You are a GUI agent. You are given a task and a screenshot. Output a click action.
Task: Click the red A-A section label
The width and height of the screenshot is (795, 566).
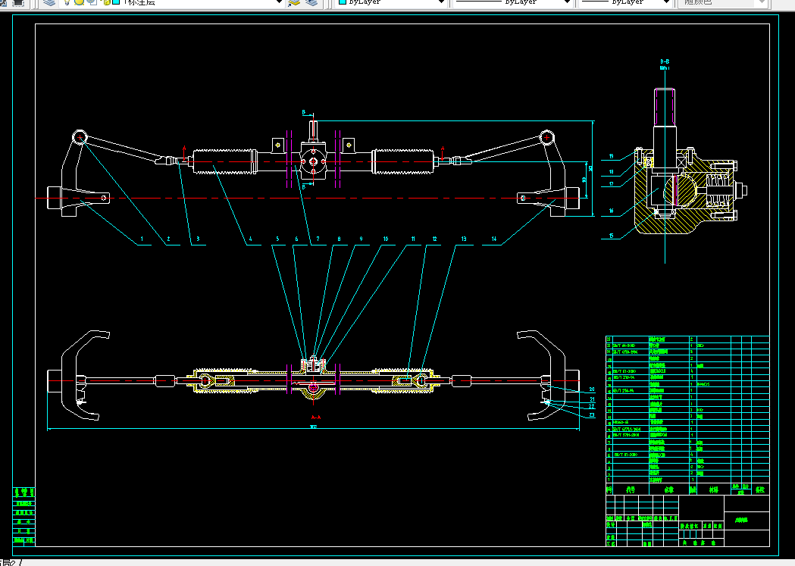coord(315,417)
